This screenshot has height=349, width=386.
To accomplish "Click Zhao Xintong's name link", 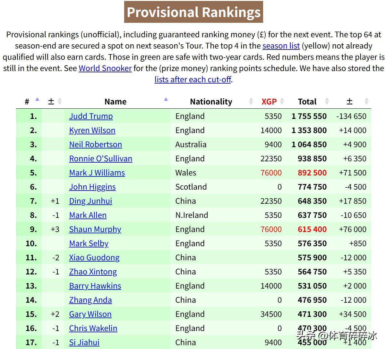I will click(x=93, y=272).
